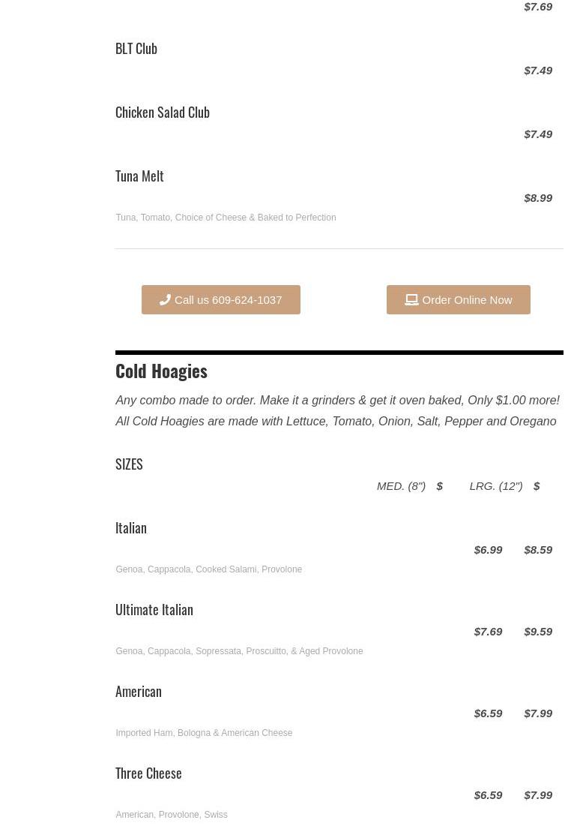Select Chicken Salad Club item
Viewport: 577px width, 838px height.
point(163,113)
